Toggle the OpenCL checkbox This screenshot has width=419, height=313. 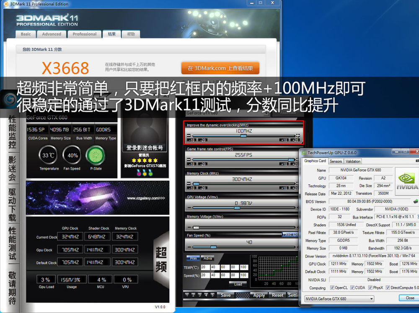tap(332, 287)
